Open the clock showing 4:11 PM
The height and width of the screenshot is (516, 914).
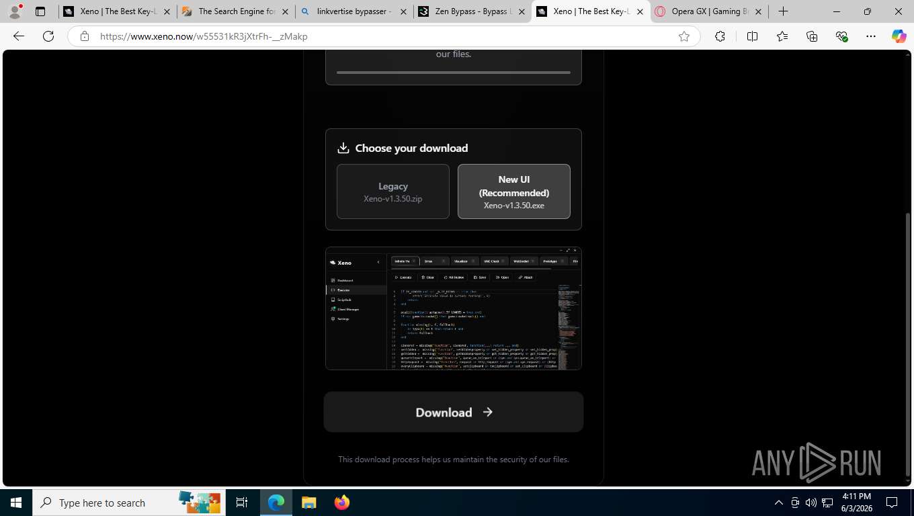[x=856, y=503]
